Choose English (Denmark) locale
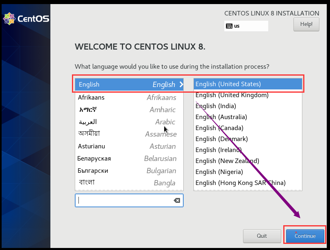This screenshot has height=250, width=330. (x=248, y=139)
